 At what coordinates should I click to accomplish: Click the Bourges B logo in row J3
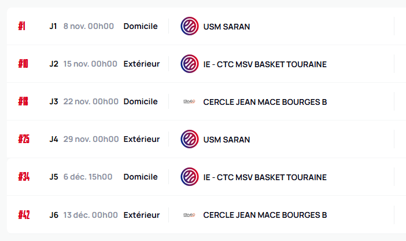coord(190,102)
